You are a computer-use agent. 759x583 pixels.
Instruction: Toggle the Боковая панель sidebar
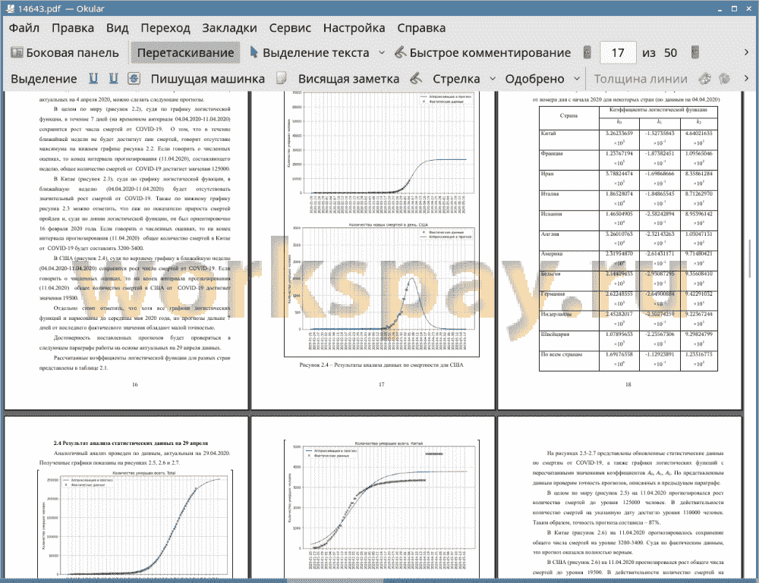tap(65, 53)
